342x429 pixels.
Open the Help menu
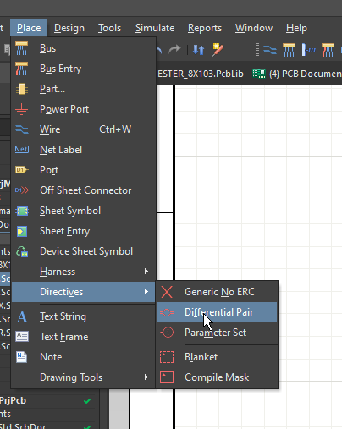[296, 28]
